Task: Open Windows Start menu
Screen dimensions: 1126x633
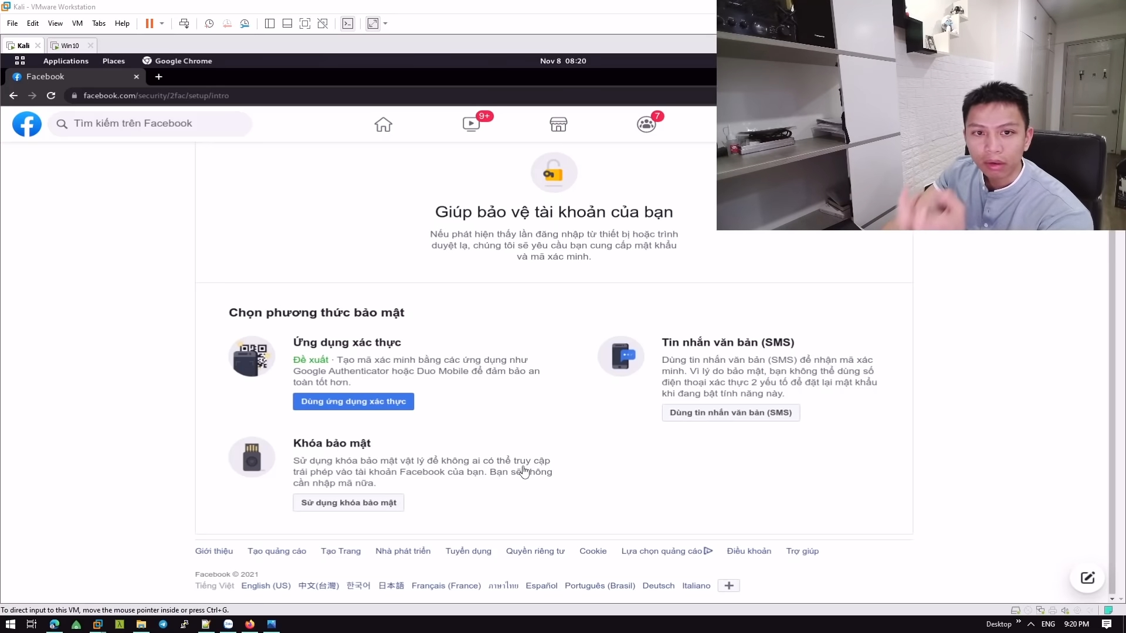Action: [10, 624]
